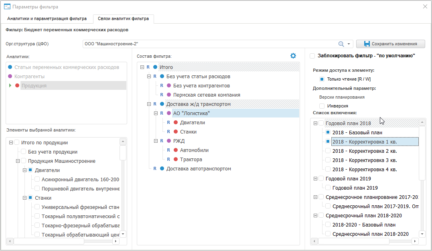Click the gear settings icon above filter composition

pyautogui.click(x=293, y=56)
